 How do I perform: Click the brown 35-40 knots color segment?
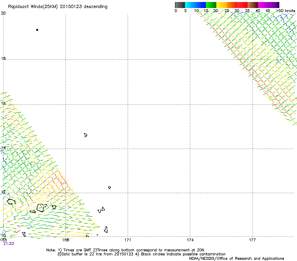(253, 5)
